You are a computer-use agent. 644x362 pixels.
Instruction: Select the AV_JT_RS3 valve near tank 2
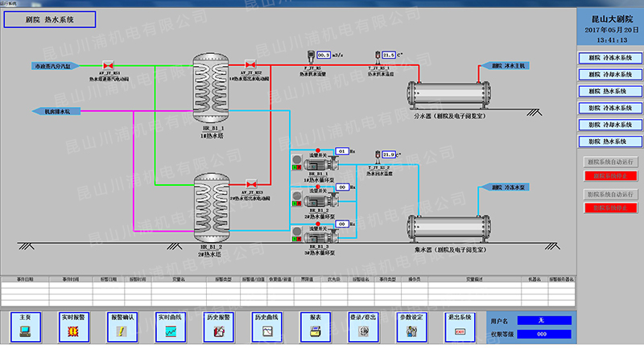[x=251, y=183]
